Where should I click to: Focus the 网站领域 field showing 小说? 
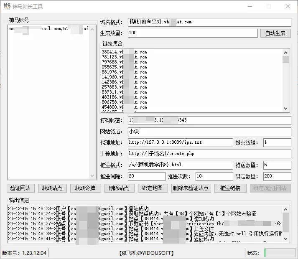click(209, 132)
